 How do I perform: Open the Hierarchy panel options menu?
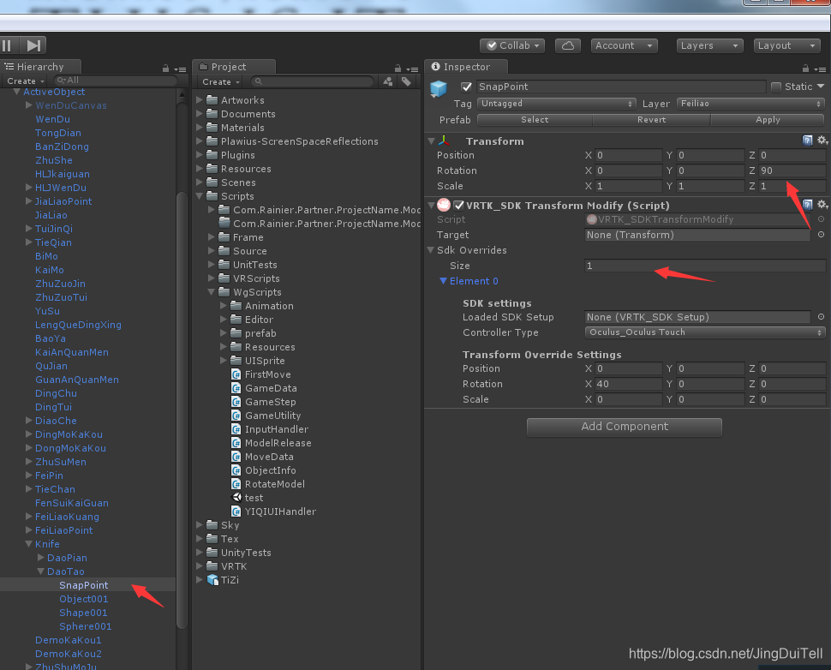[x=180, y=69]
